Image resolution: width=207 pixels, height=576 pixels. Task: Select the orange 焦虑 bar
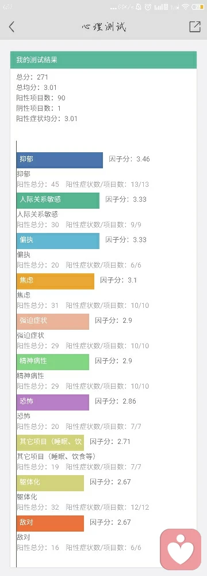55,281
